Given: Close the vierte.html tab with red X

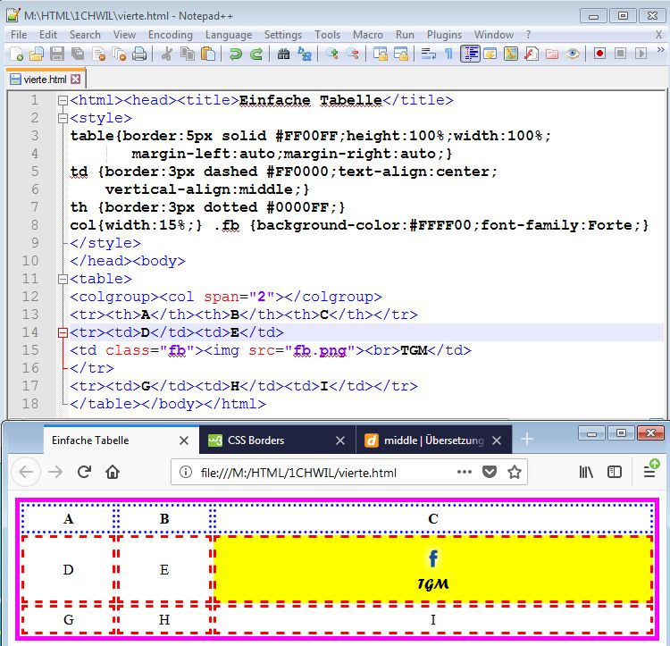Looking at the screenshot, I should (76, 79).
